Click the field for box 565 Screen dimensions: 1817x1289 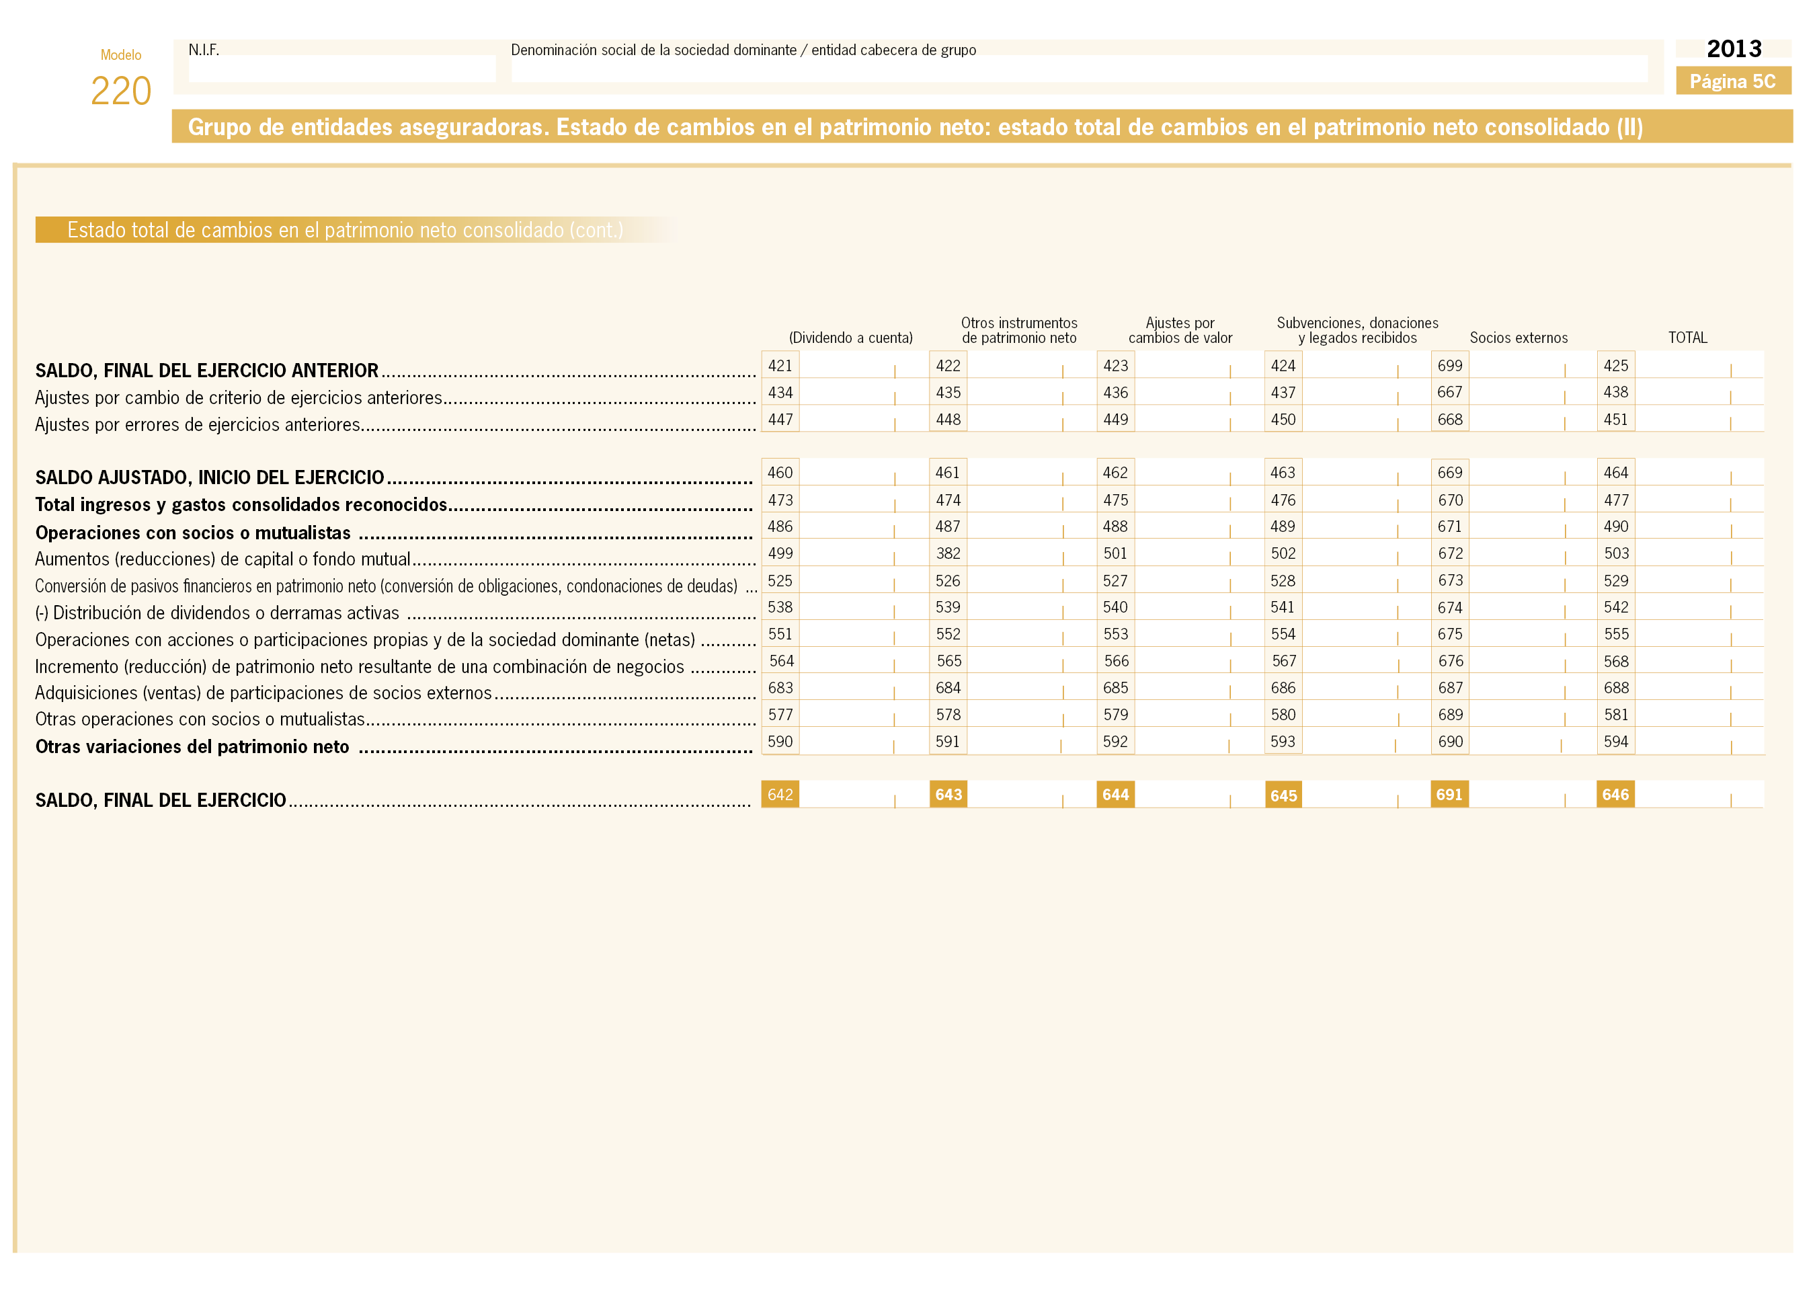click(x=1031, y=660)
